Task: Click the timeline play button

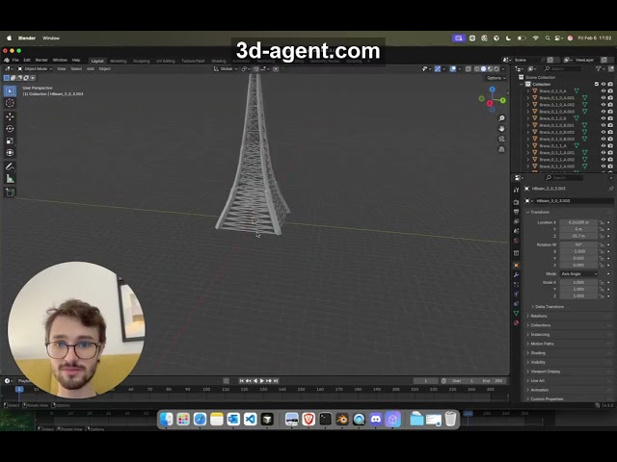Action: (x=261, y=381)
